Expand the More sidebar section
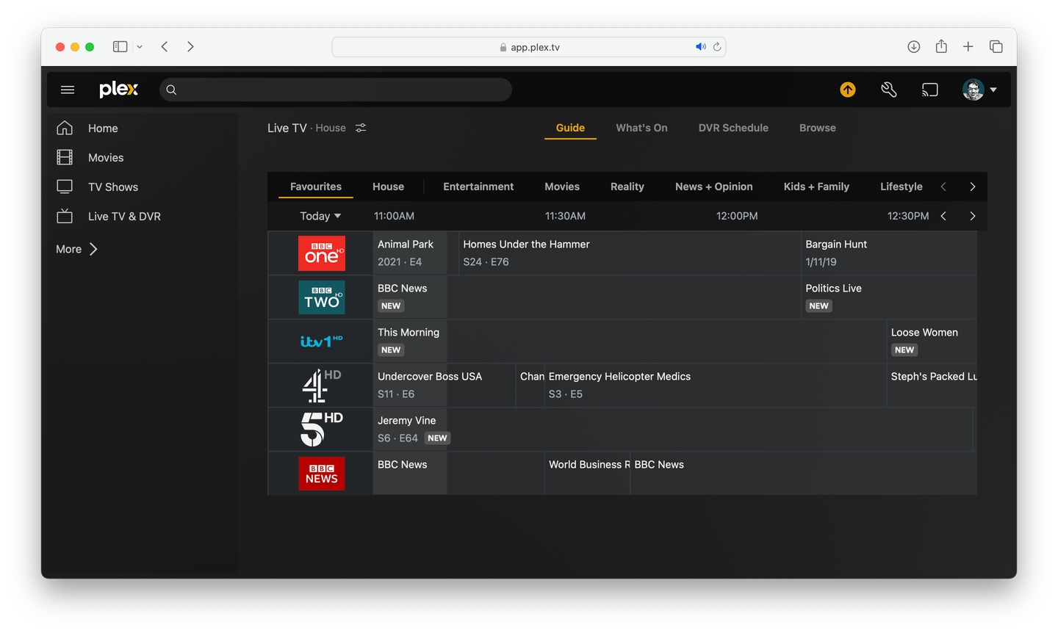Image resolution: width=1058 pixels, height=633 pixels. (76, 249)
